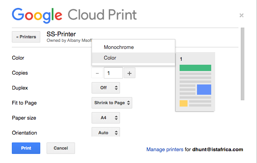Image resolution: width=257 pixels, height=163 pixels.
Task: Open the Manage printers link
Action: pyautogui.click(x=165, y=150)
